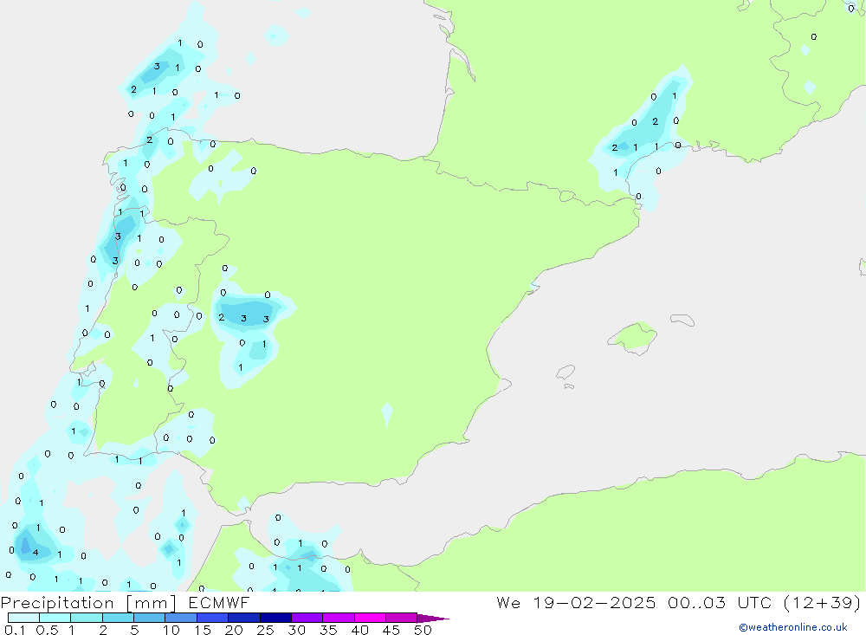Click the 1–2 mm legend swatch
The width and height of the screenshot is (866, 635).
[87, 618]
